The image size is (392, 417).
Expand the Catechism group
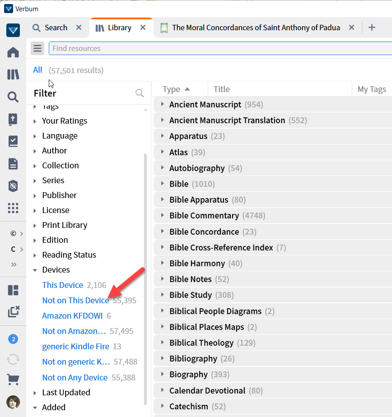[162, 406]
